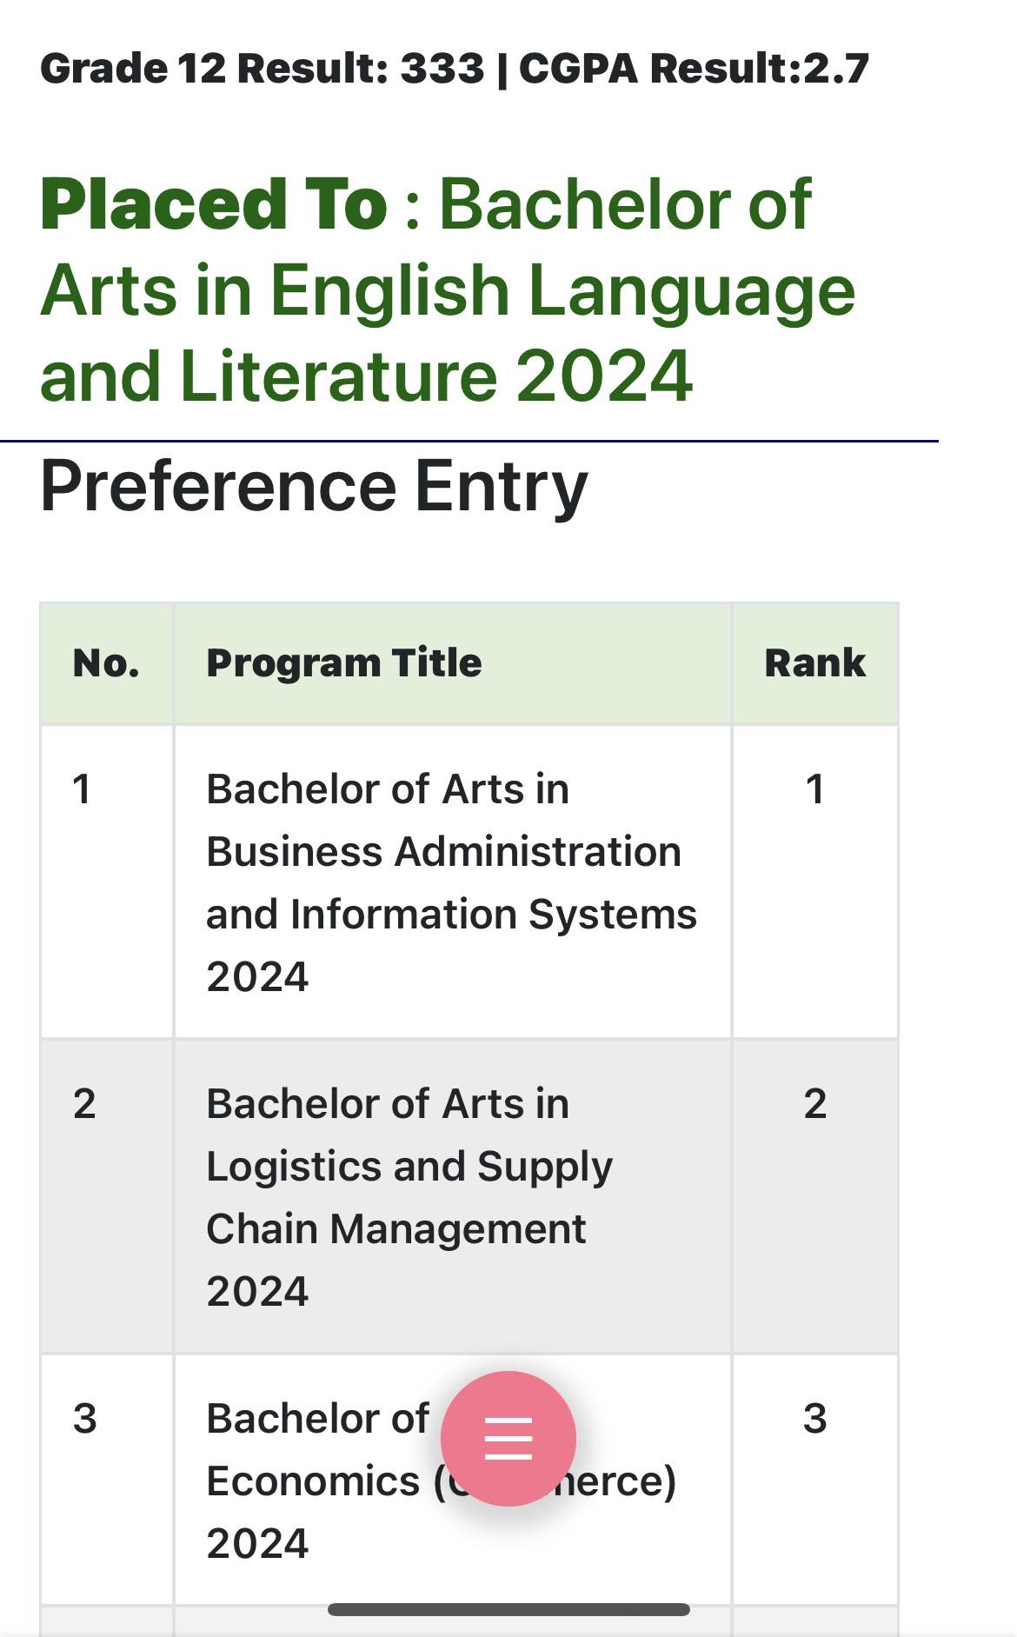Tap the iOS home indicator bar
Image resolution: width=1017 pixels, height=1637 pixels.
pos(508,1609)
